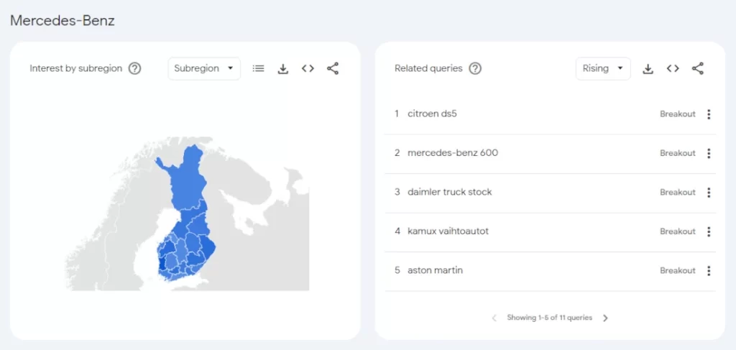Open more options for aston martin
This screenshot has width=736, height=350.
(x=709, y=271)
